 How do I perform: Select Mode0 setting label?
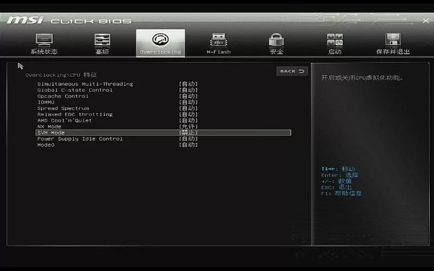click(46, 145)
